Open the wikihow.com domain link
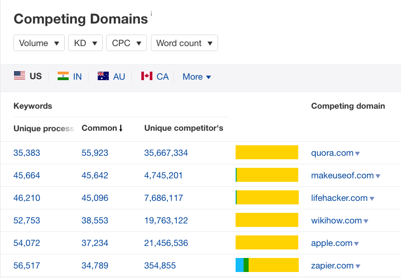 coord(336,220)
